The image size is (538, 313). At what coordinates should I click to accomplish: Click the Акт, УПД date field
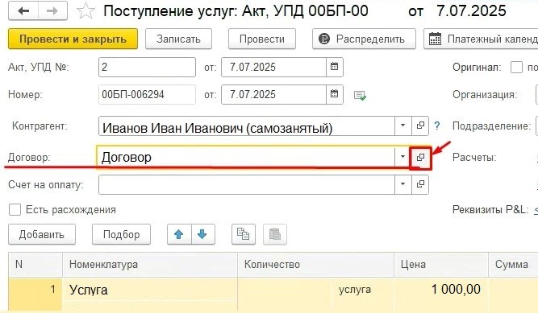pos(273,67)
